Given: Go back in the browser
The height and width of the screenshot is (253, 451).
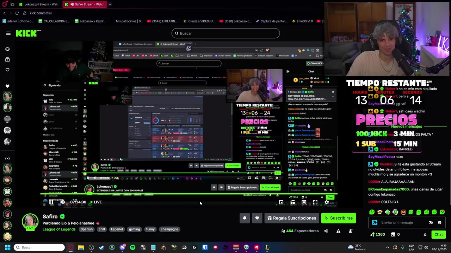Looking at the screenshot, I should 4,13.
